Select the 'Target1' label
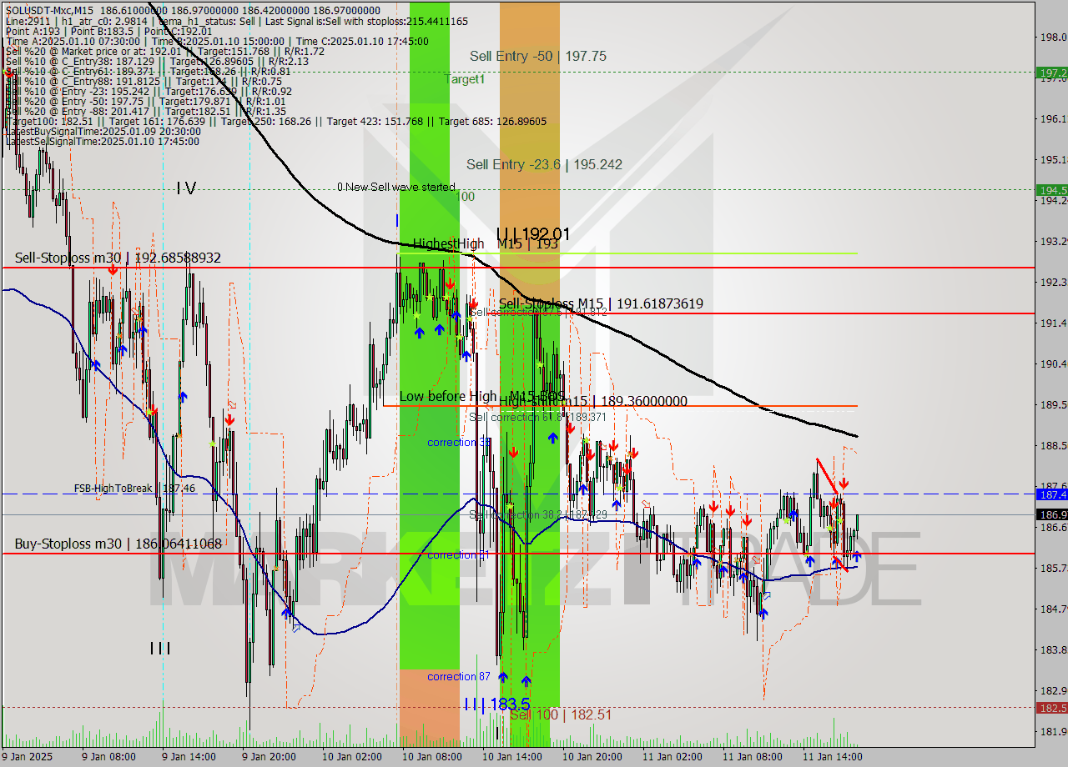This screenshot has width=1068, height=767. (464, 79)
